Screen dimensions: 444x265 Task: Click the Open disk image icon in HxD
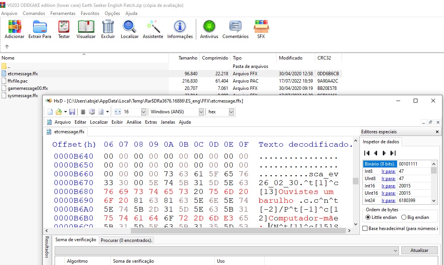tap(101, 112)
